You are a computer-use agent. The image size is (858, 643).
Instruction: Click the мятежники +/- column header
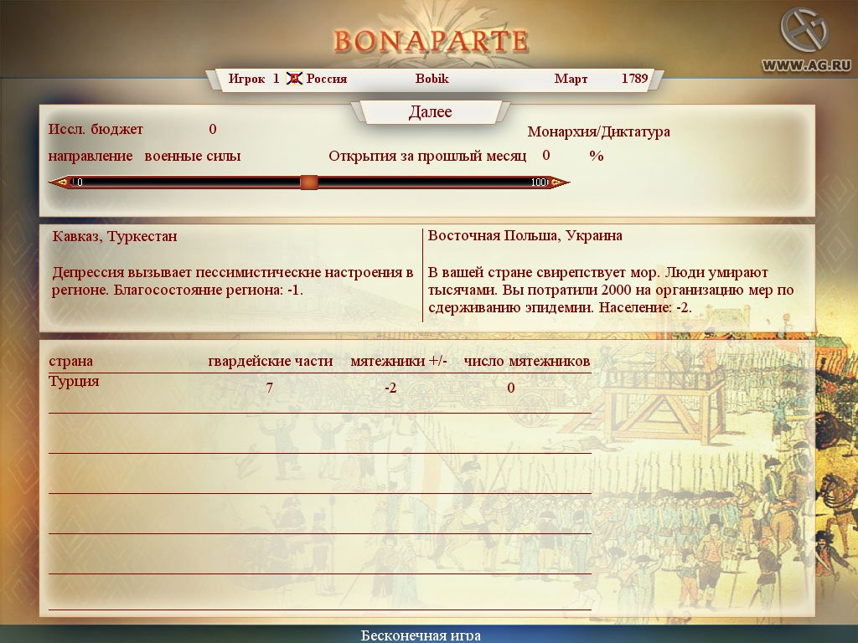click(x=399, y=362)
